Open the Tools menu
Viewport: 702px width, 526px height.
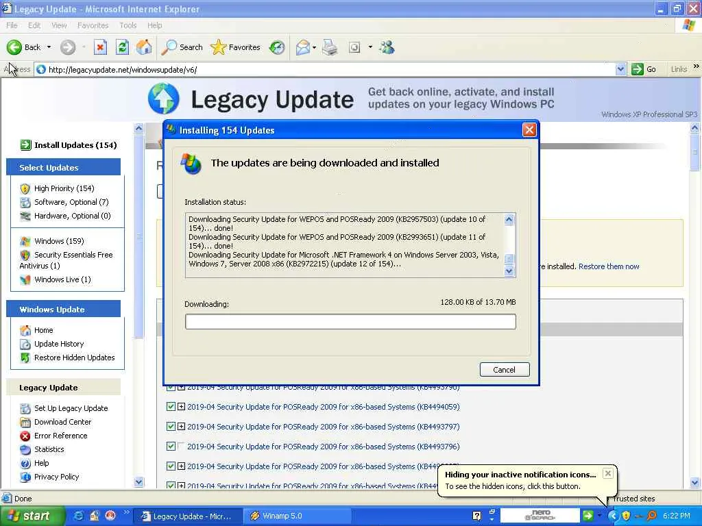click(x=128, y=25)
